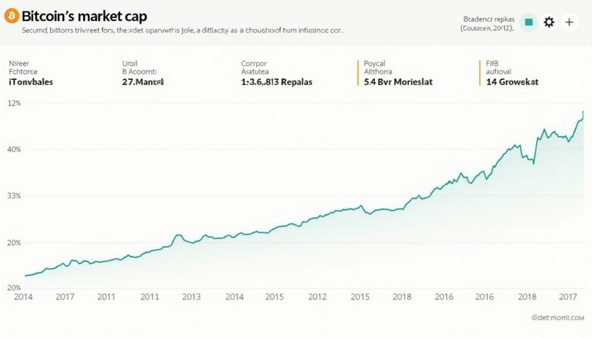Click the Bradencr repkas label
The image size is (592, 338).
click(x=489, y=19)
